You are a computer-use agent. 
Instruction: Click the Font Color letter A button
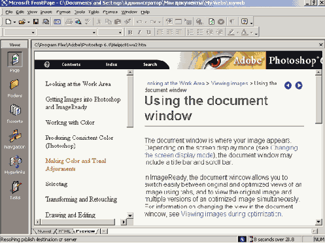245,32
